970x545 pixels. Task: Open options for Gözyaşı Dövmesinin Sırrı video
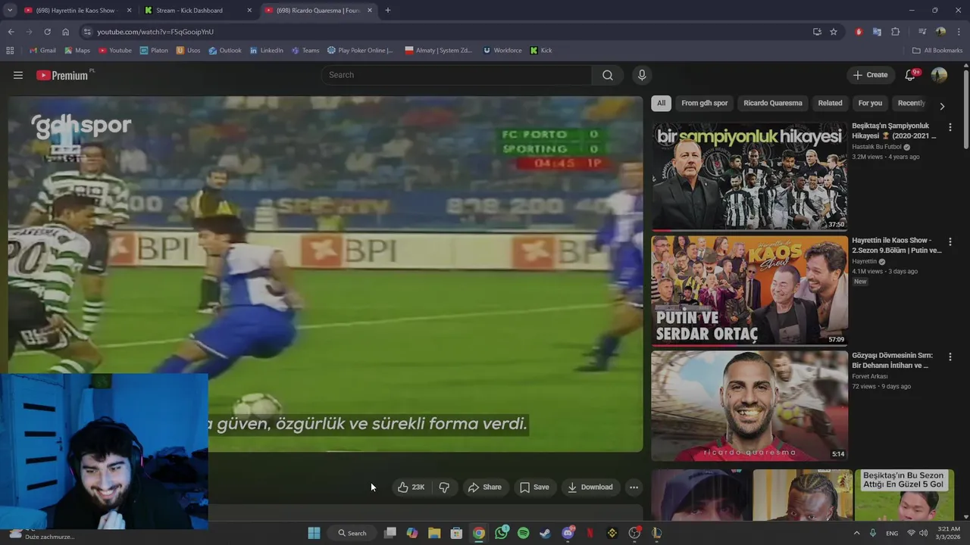[950, 357]
